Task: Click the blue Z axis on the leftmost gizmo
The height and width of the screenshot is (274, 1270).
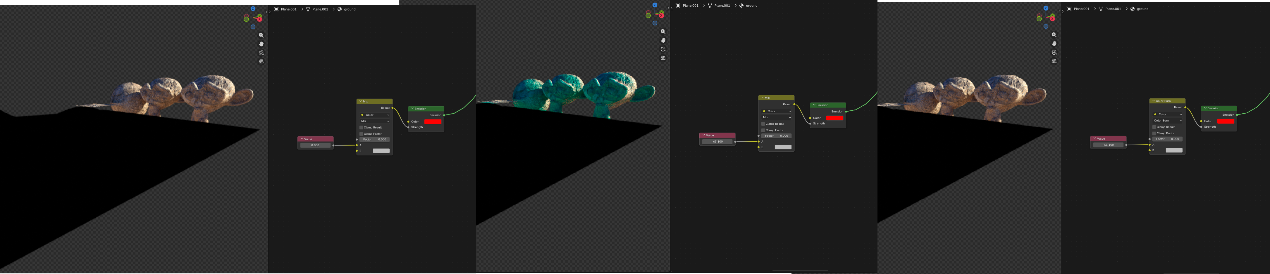Action: (253, 9)
